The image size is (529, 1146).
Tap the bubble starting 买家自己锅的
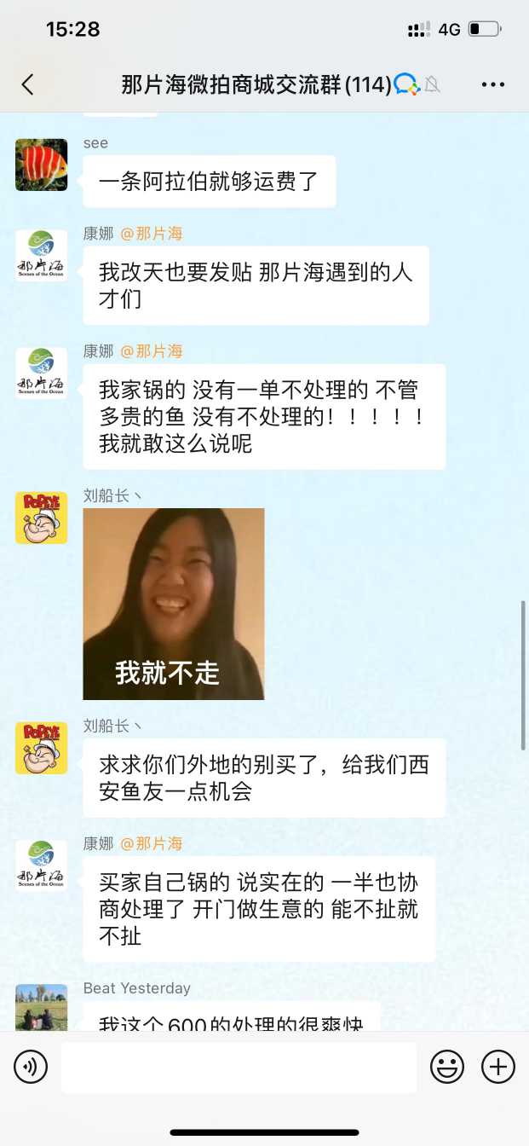point(259,909)
